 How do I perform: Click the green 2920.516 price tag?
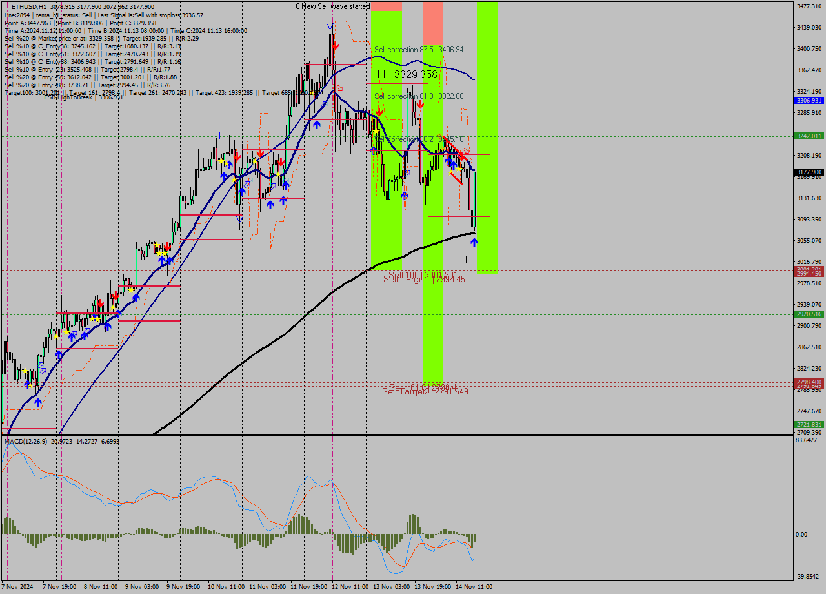[809, 314]
